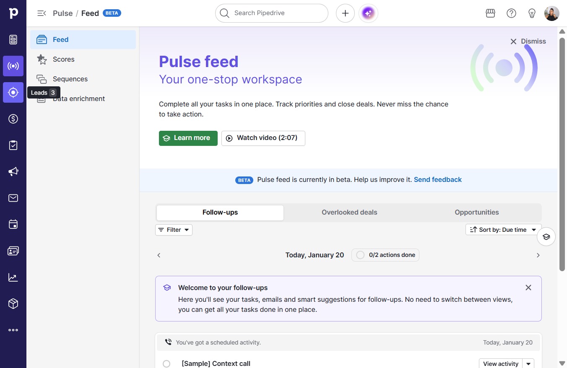Click the vertical scrollbar thumb
Image resolution: width=567 pixels, height=368 pixels.
click(x=562, y=154)
